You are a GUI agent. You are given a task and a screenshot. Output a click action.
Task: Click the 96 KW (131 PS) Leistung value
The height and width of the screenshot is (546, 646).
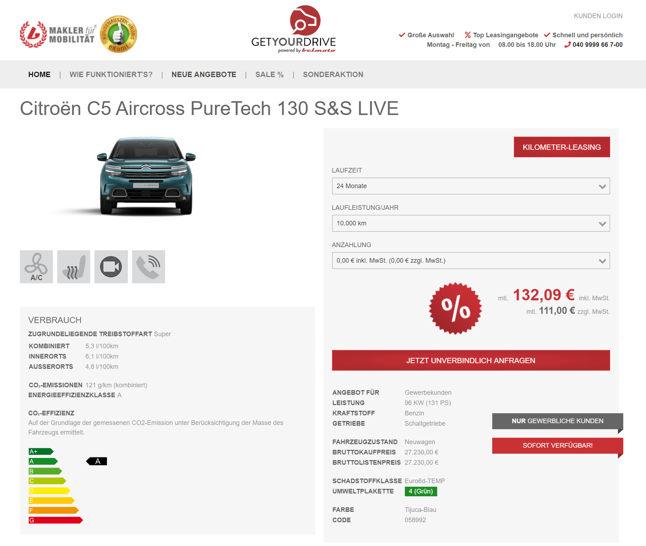(x=428, y=403)
